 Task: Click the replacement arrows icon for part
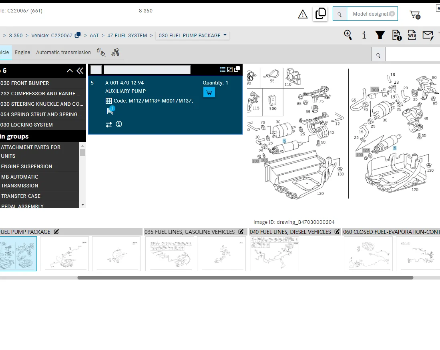[x=109, y=124]
